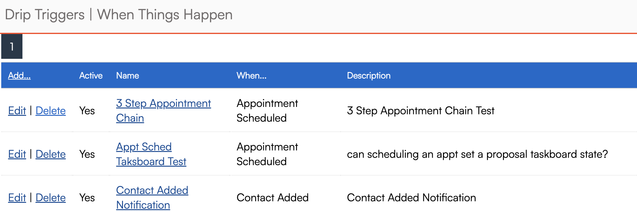Click the 3 Step Appointment Chain Test description

pos(420,111)
